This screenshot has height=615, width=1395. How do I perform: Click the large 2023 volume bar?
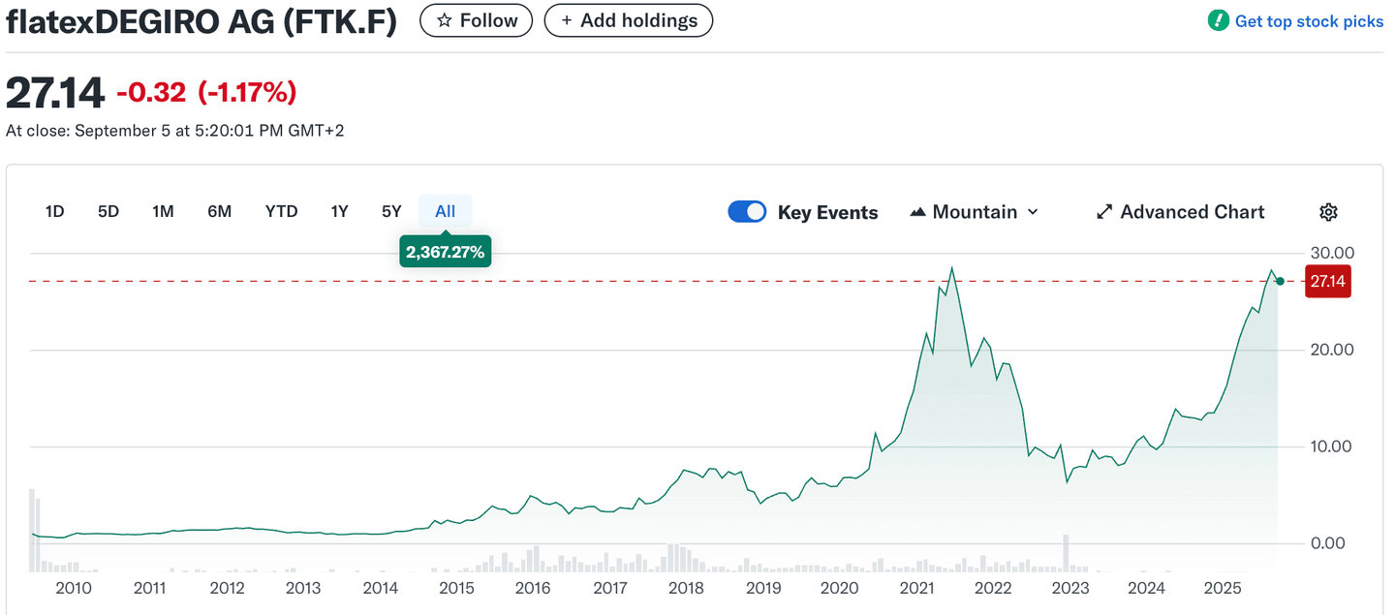1066,552
